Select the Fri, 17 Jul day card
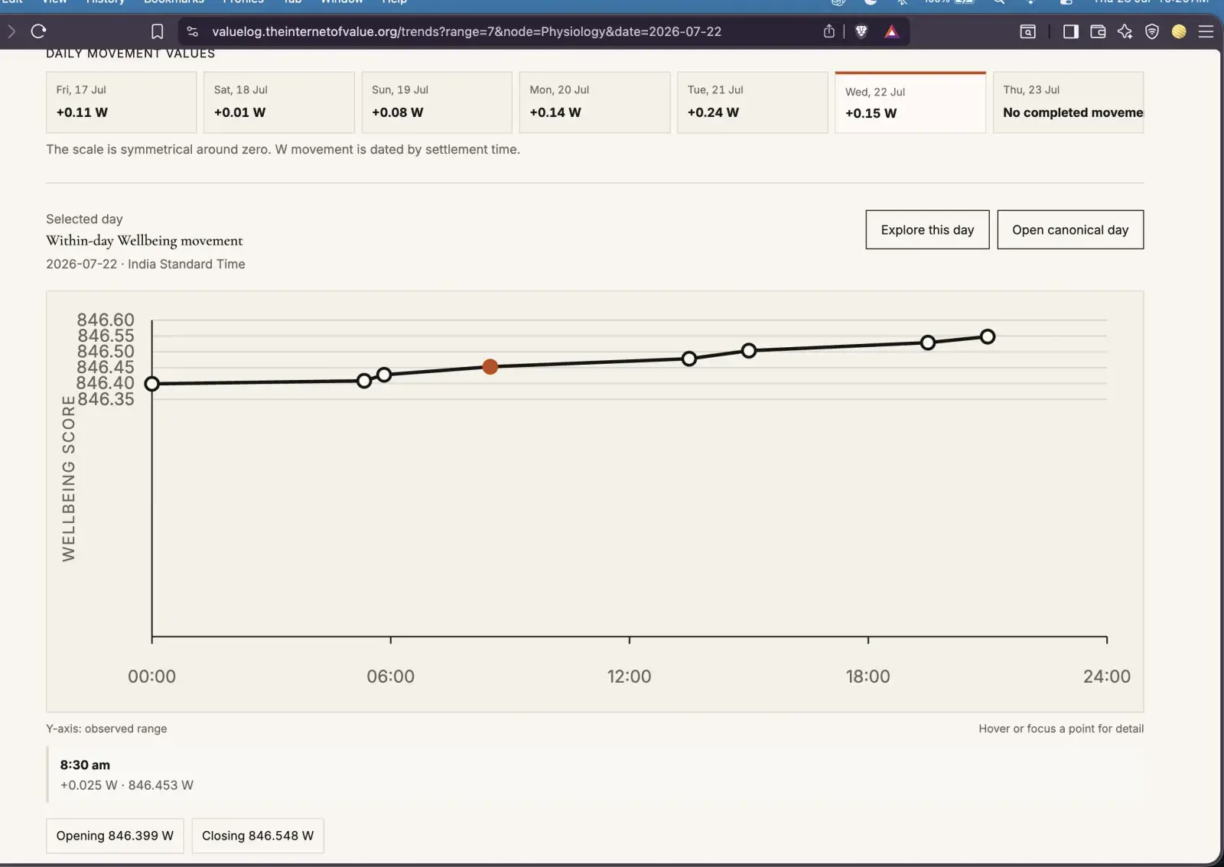Viewport: 1224px width, 867px height. click(121, 102)
